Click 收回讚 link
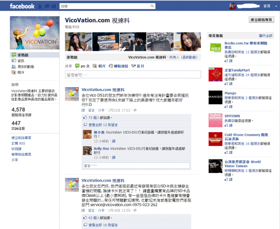The height and width of the screenshot is (229, 280). pos(16,149)
